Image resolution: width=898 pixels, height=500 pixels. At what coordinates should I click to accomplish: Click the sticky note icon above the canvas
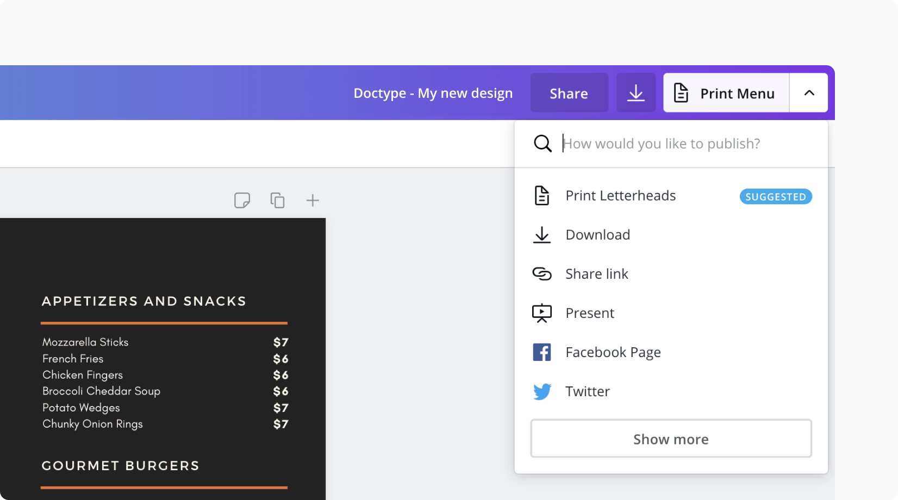(242, 201)
